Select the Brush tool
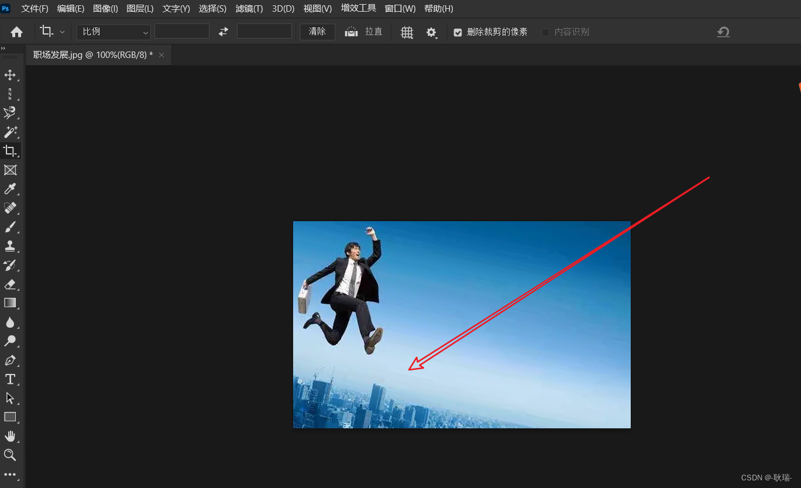The image size is (801, 488). coord(10,227)
